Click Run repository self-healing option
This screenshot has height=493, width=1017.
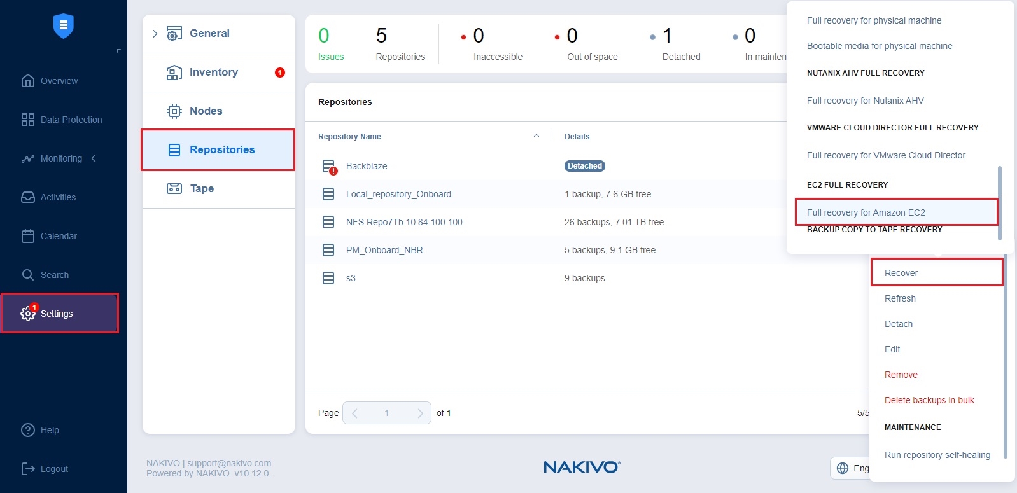[937, 455]
